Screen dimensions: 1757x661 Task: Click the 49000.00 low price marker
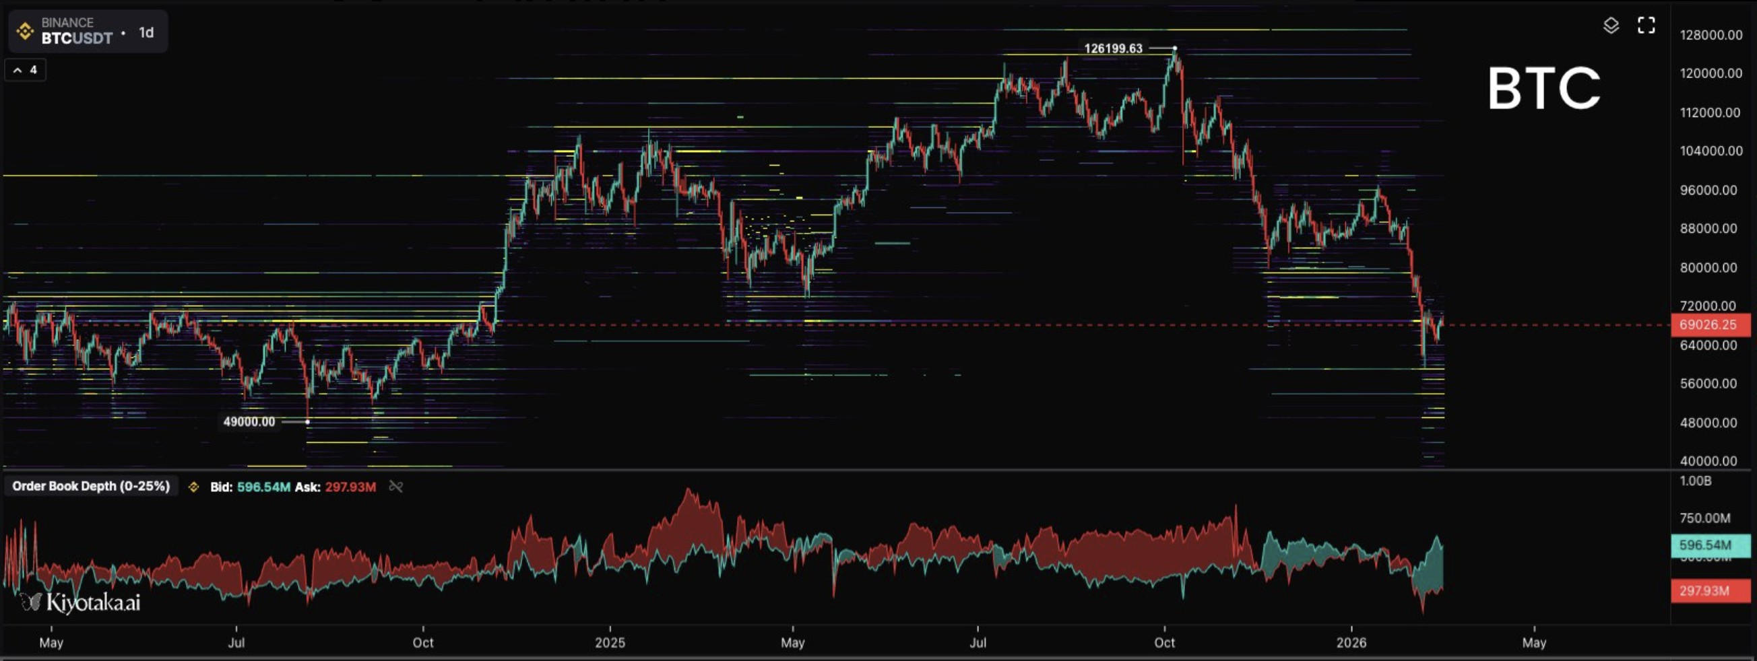coord(249,422)
